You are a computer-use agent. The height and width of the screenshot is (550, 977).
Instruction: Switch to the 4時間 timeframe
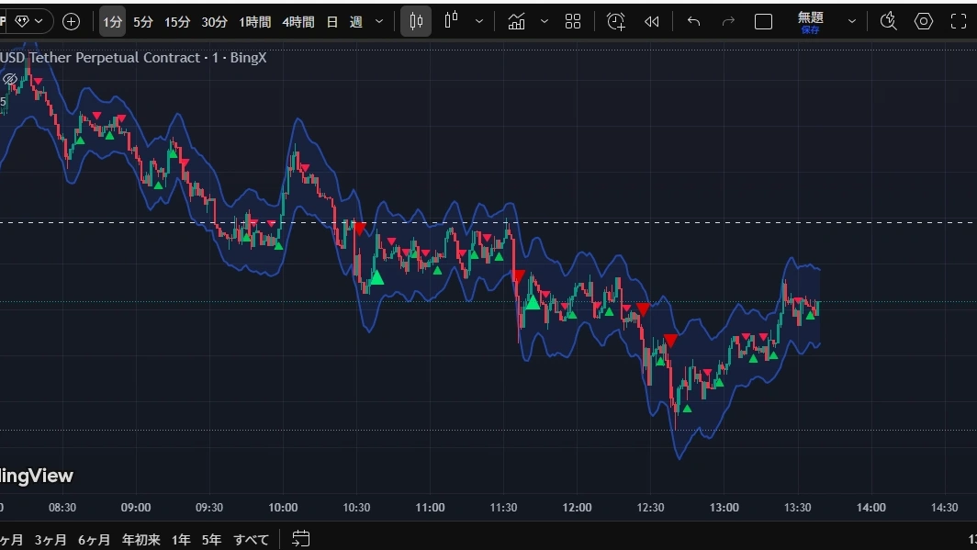pyautogui.click(x=298, y=21)
